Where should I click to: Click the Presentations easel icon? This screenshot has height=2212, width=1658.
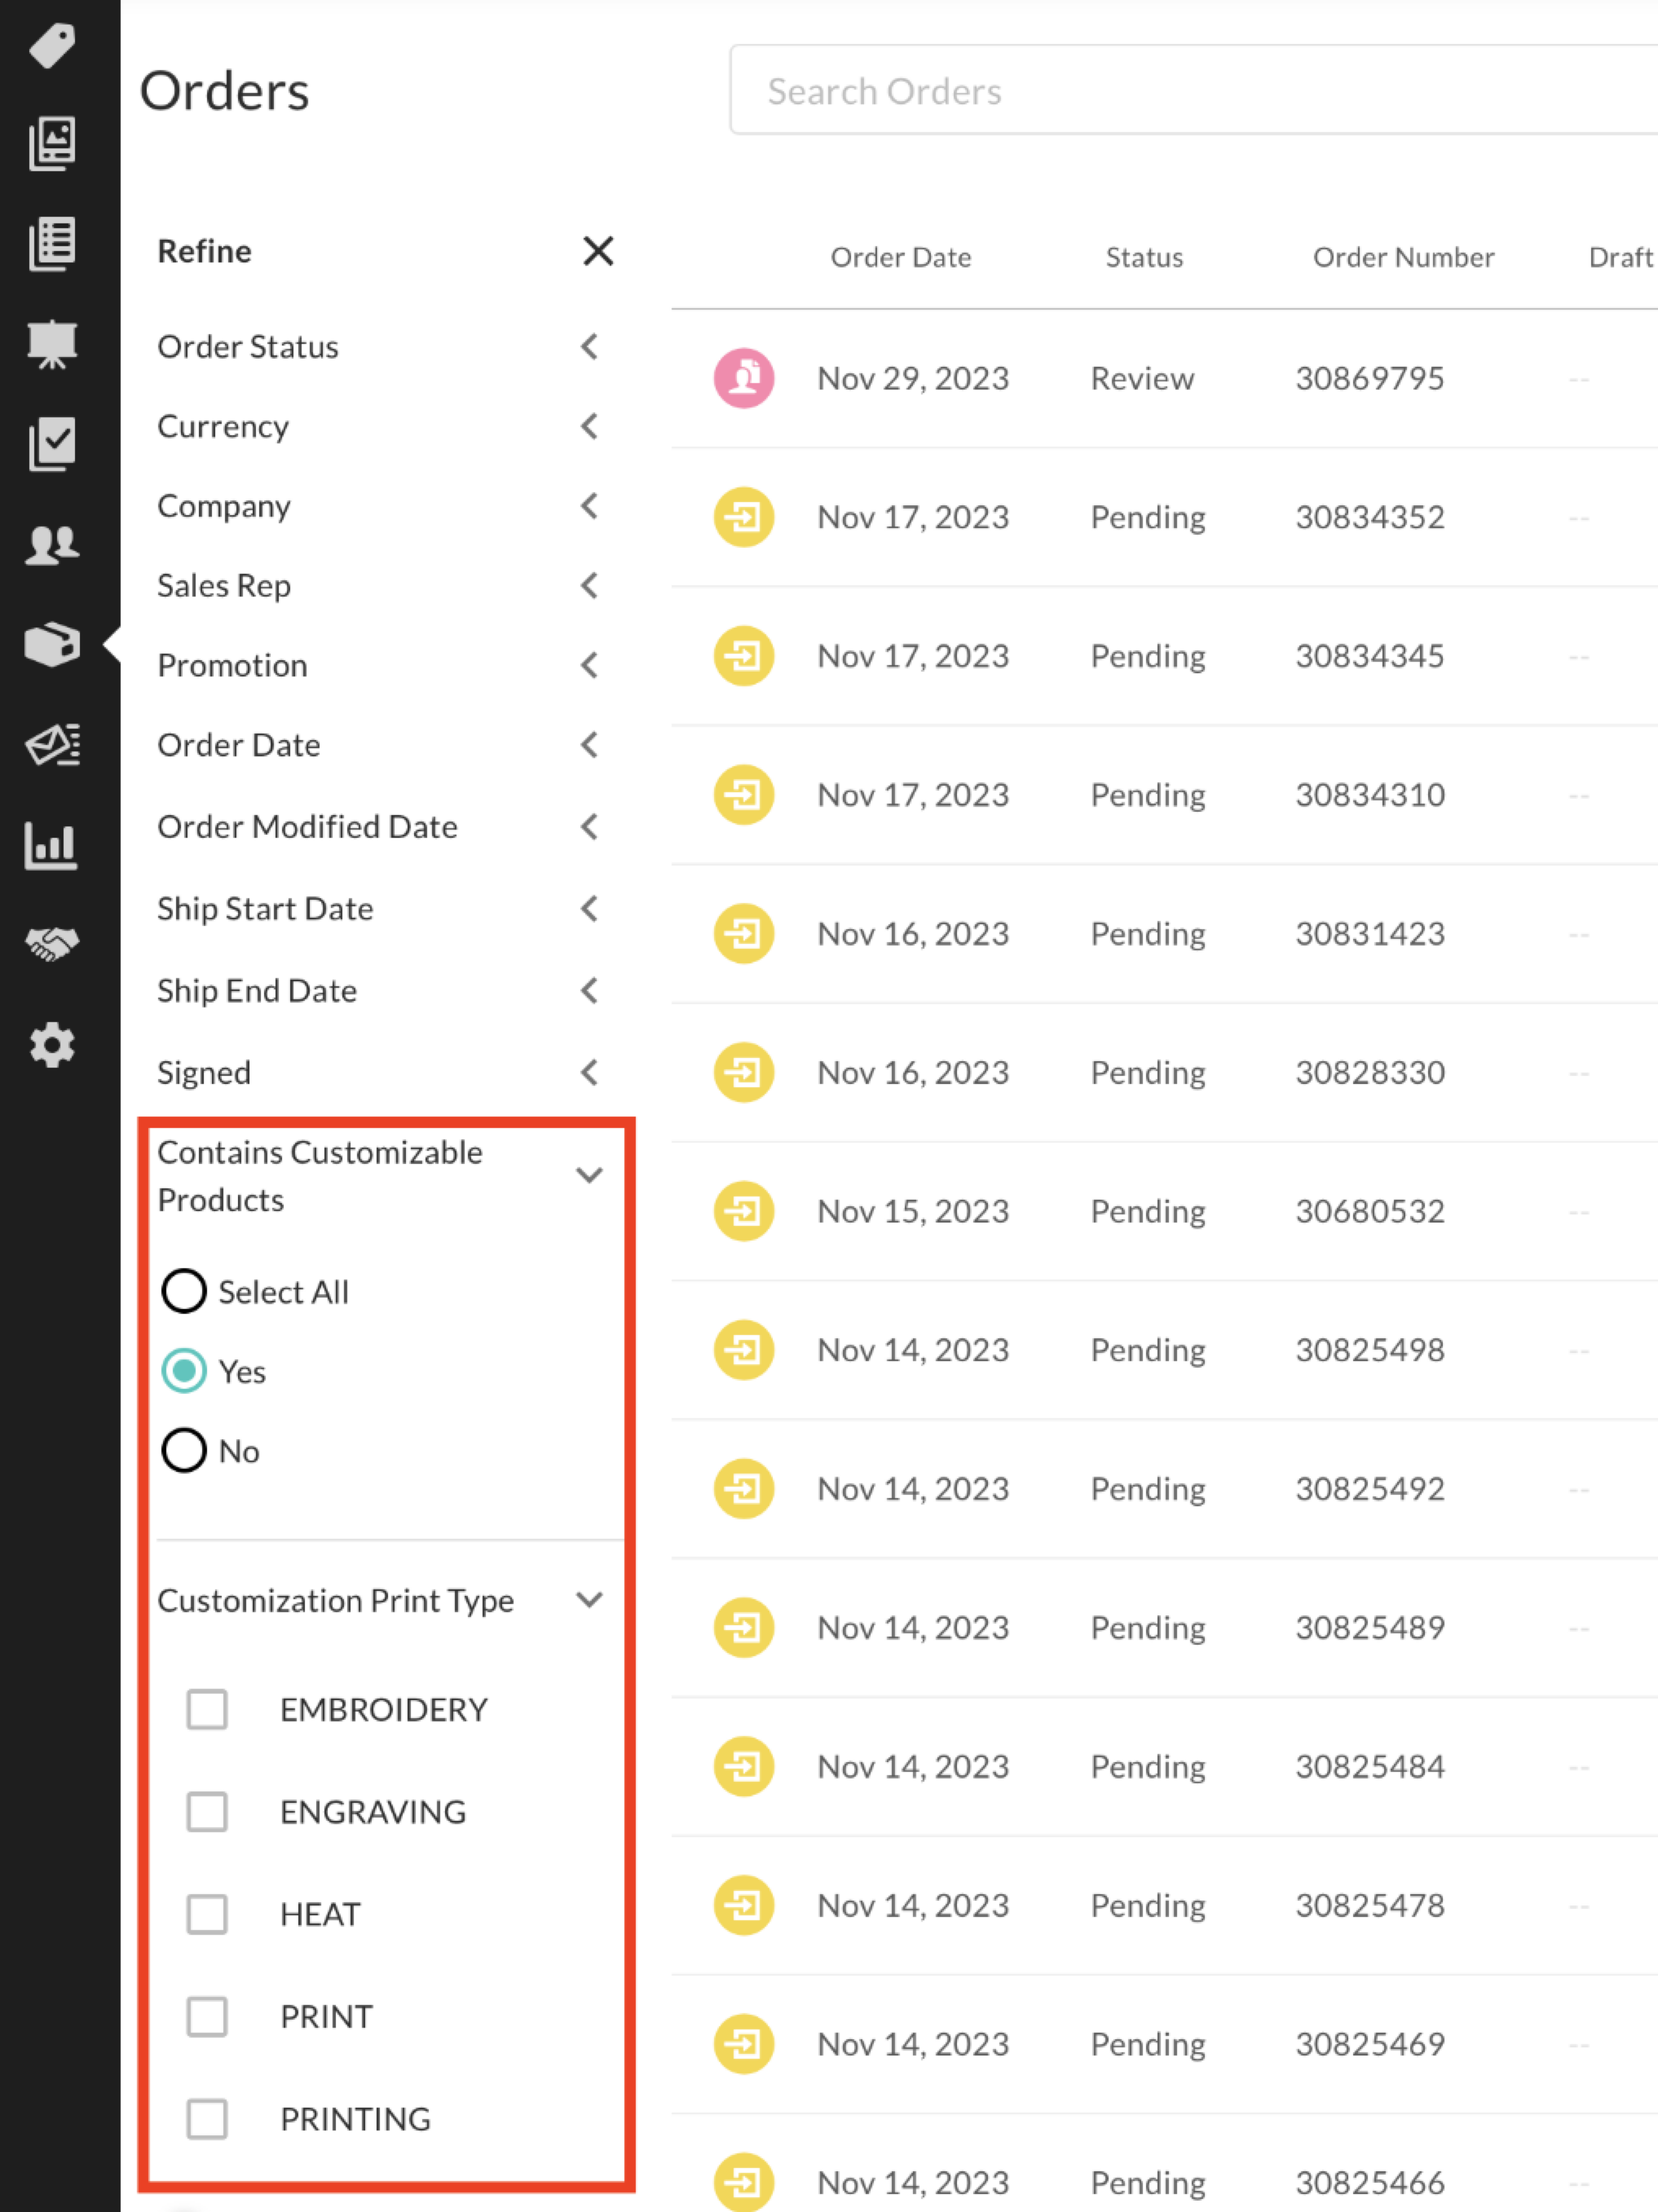pos(52,344)
